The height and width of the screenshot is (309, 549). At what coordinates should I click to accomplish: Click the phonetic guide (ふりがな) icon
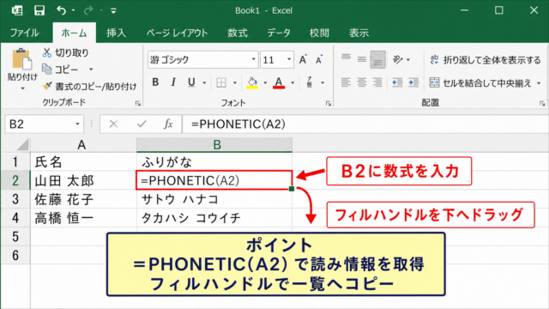coord(310,82)
